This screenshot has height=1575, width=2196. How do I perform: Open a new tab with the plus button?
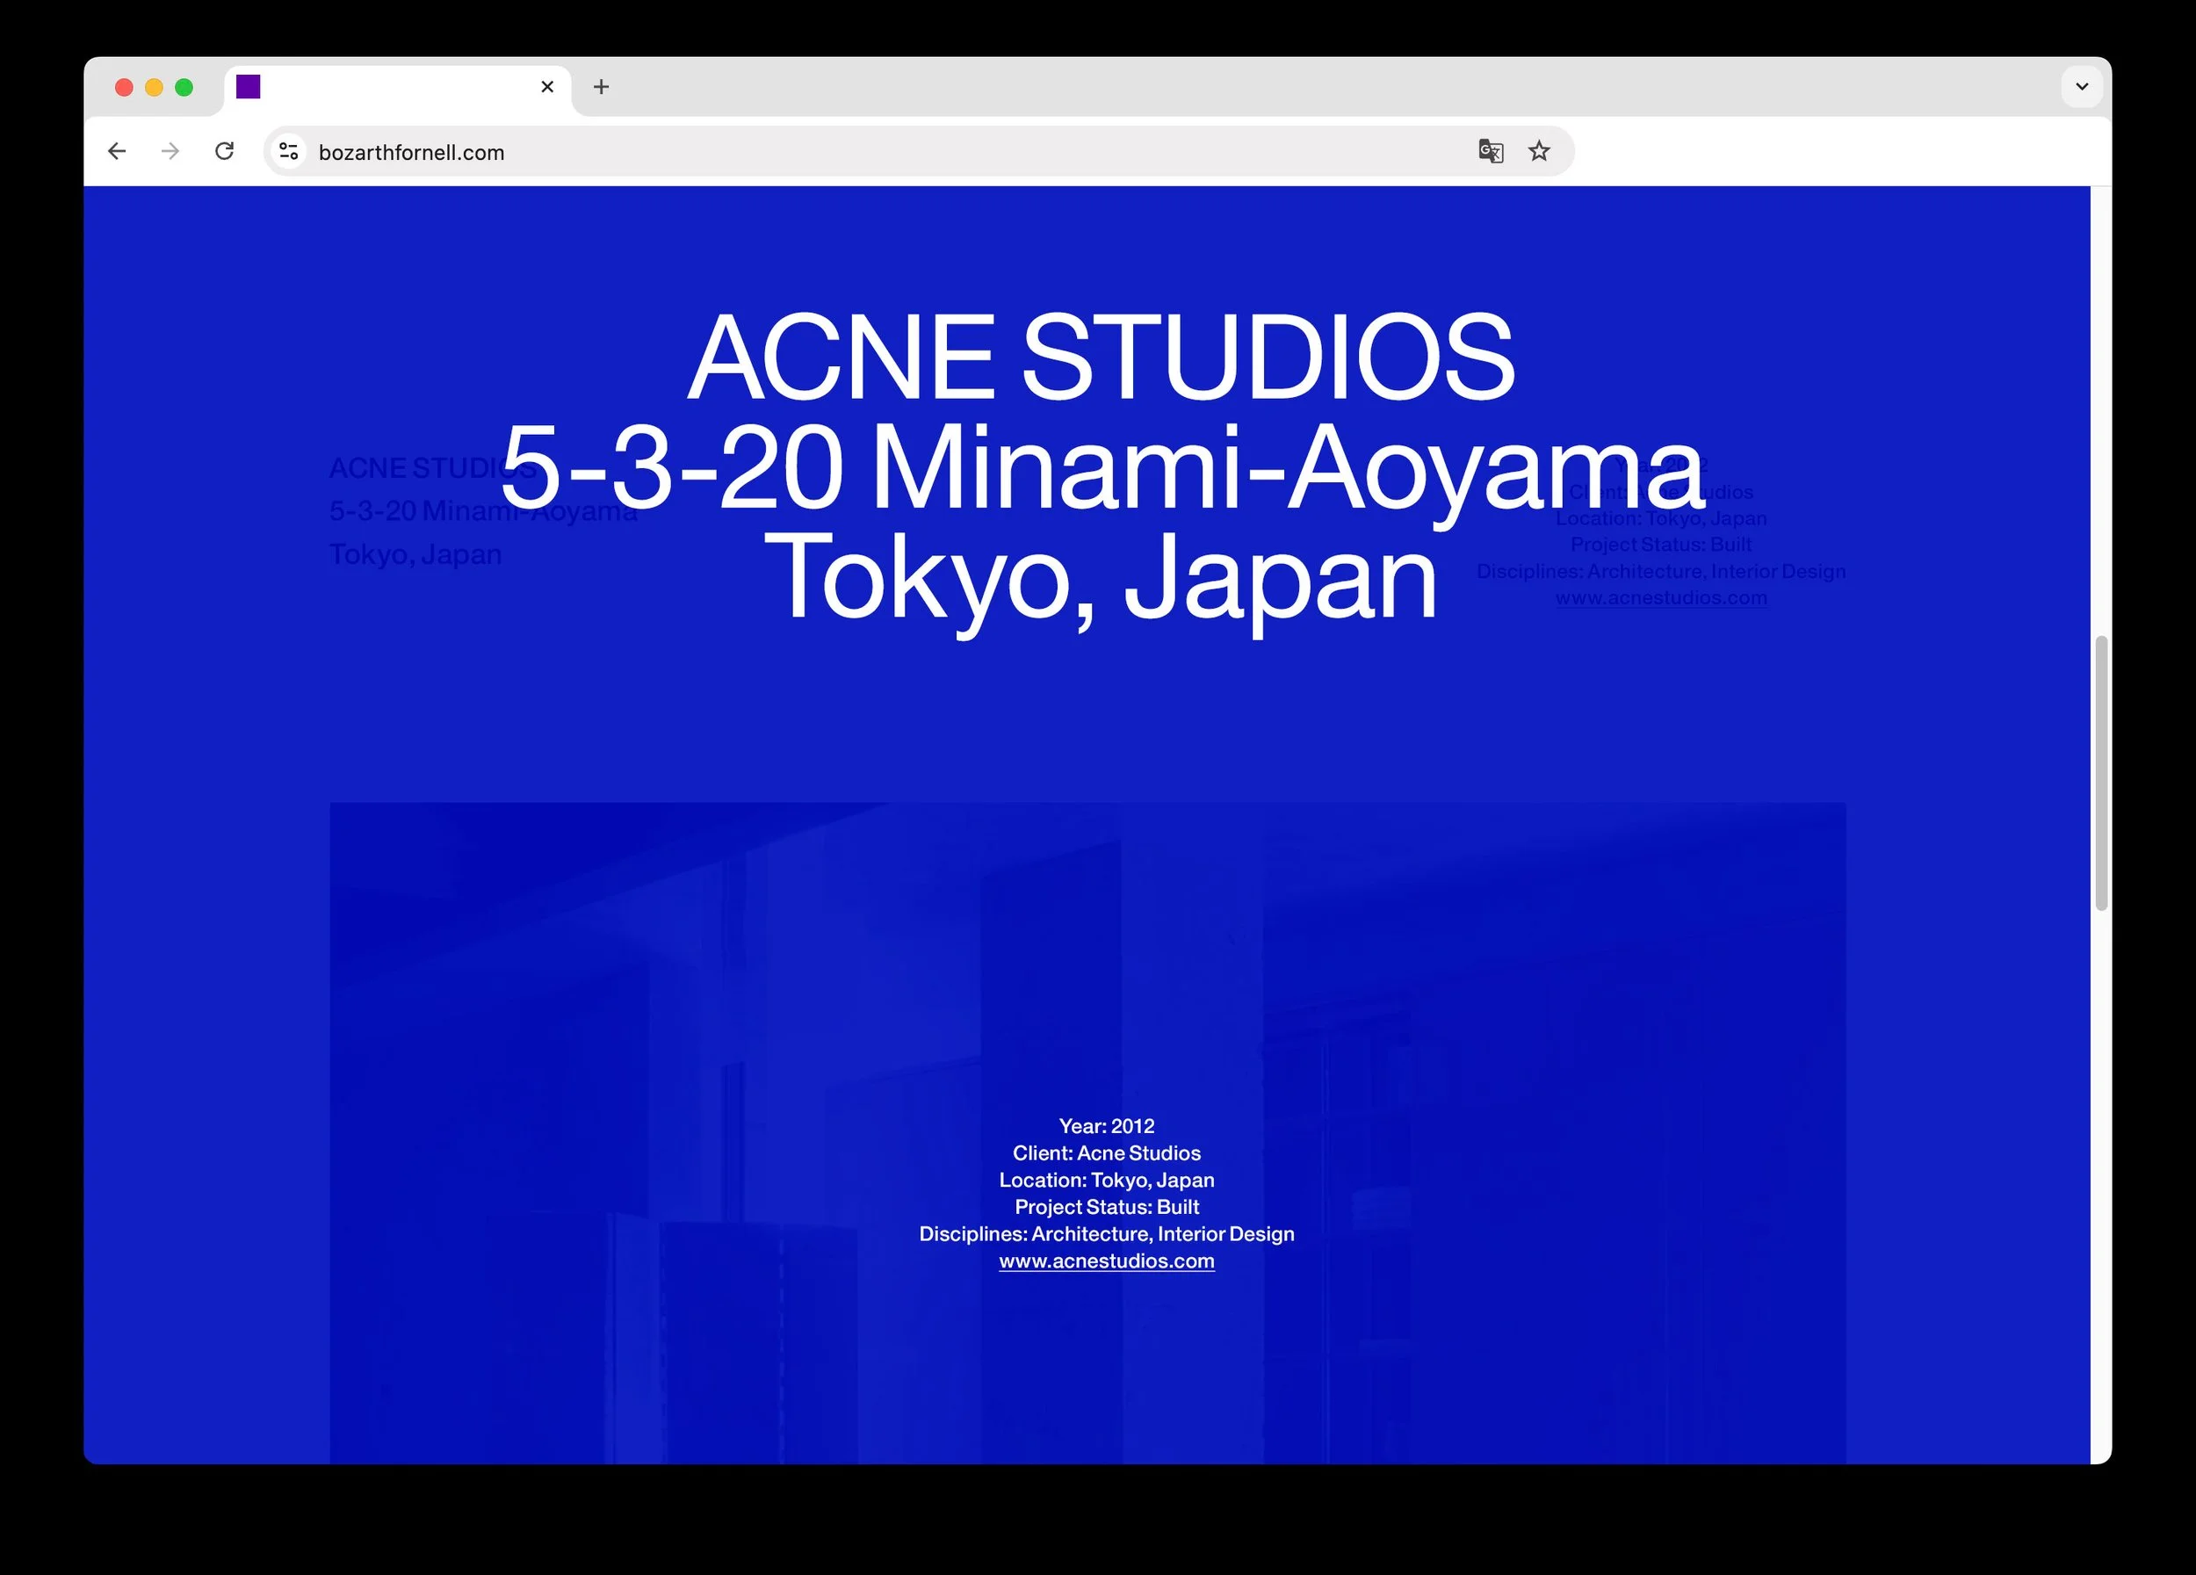[602, 87]
